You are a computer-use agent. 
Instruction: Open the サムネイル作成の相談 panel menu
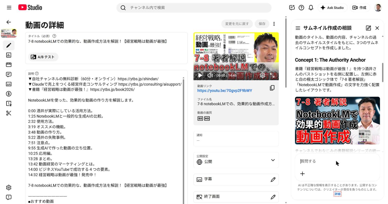[298, 28]
